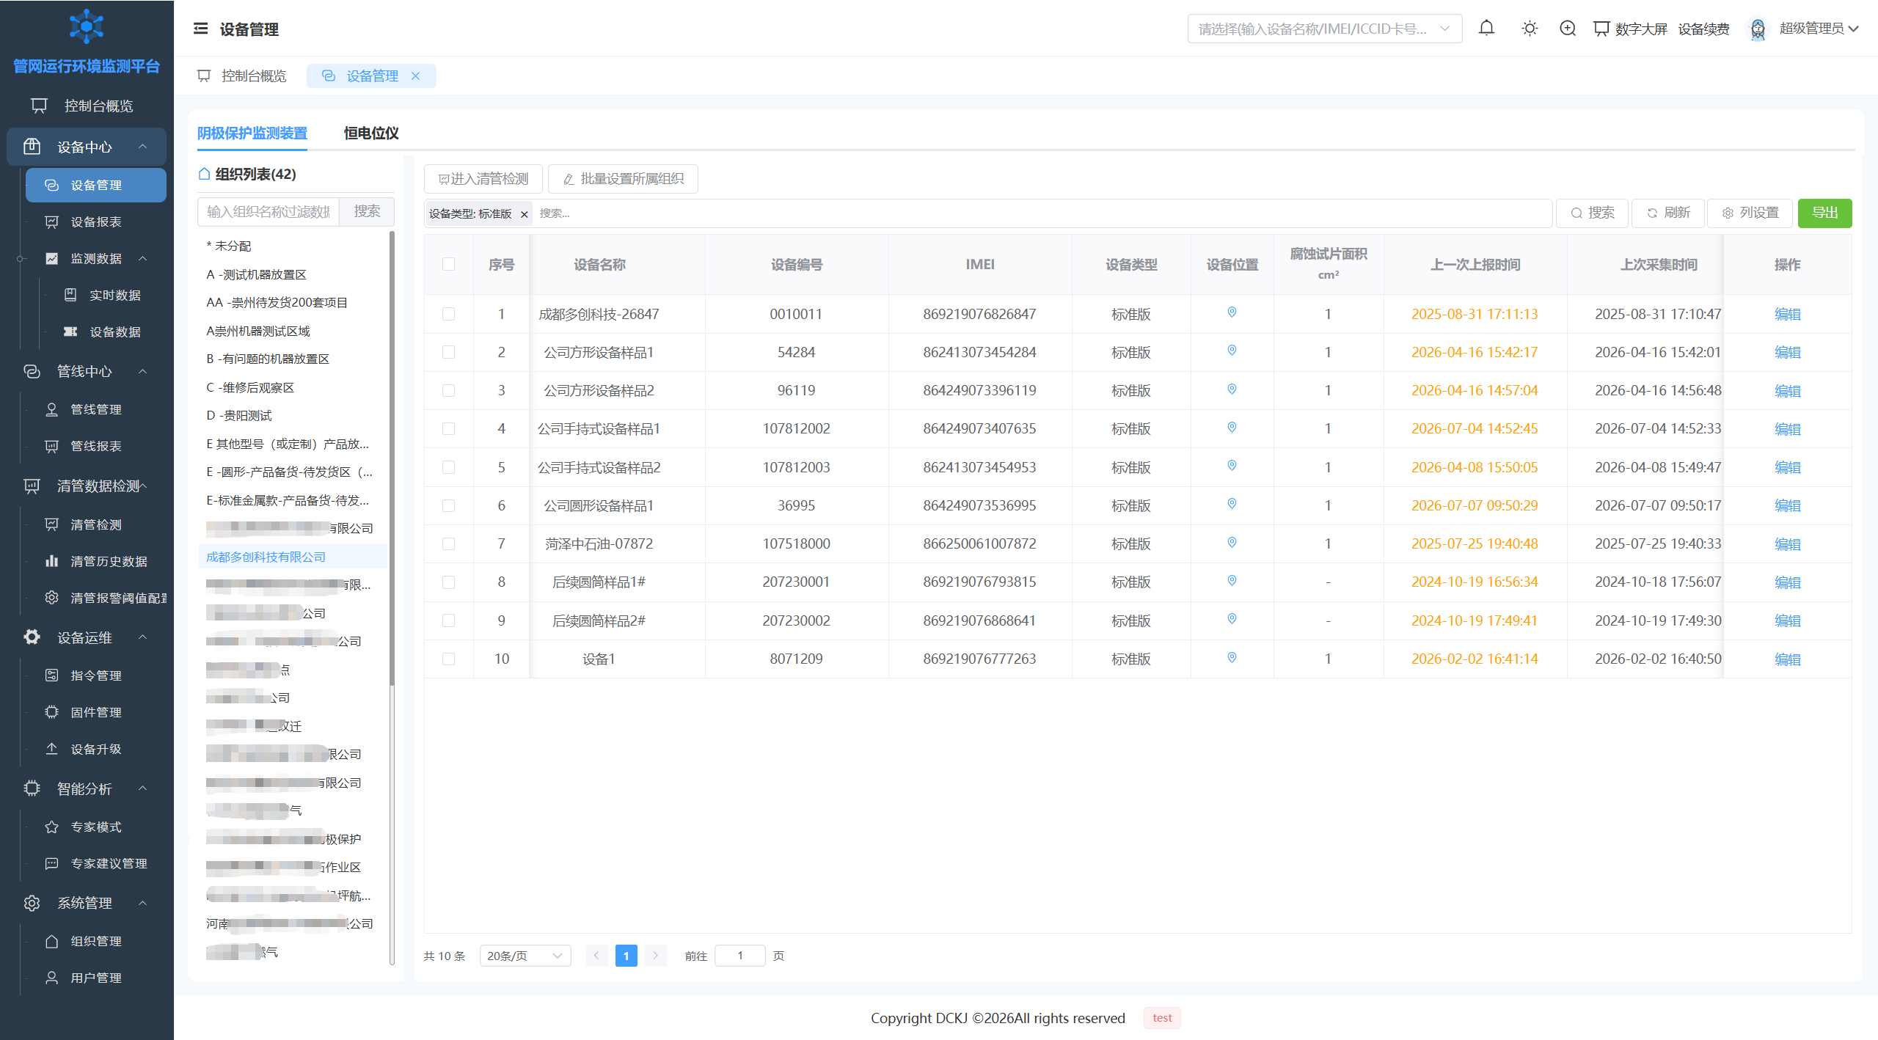
Task: Tick the select-all header checkbox
Action: click(x=449, y=264)
